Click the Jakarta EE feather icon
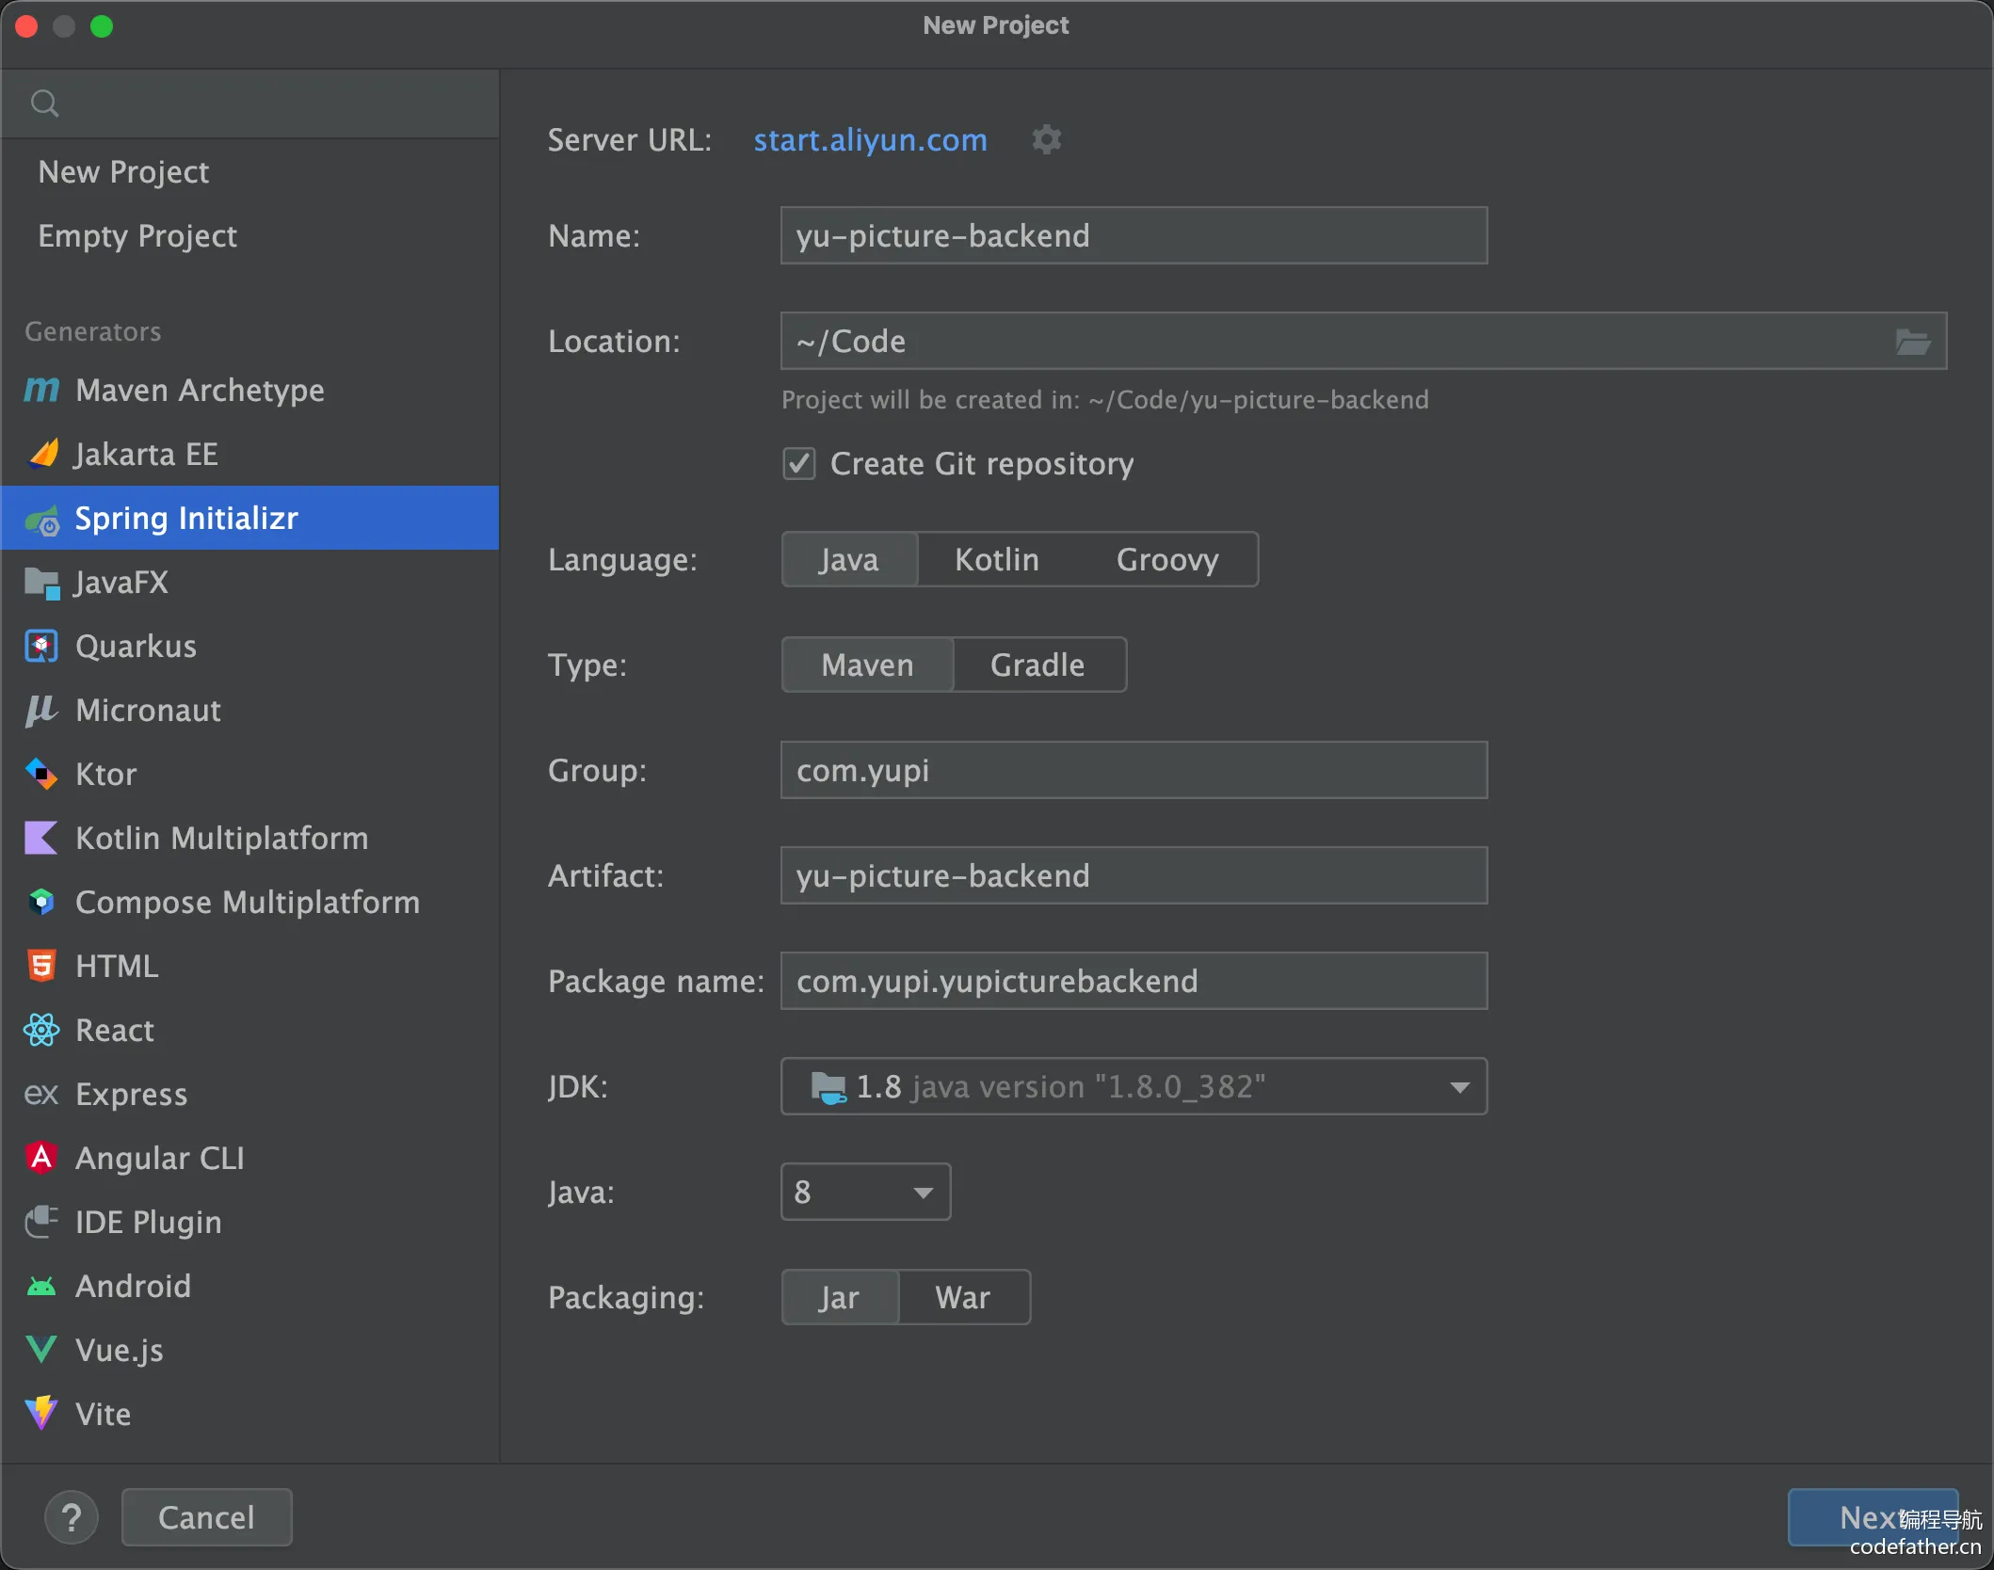The width and height of the screenshot is (1994, 1570). [43, 454]
